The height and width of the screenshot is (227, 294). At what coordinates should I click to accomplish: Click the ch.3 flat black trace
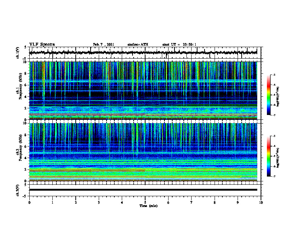(143, 190)
